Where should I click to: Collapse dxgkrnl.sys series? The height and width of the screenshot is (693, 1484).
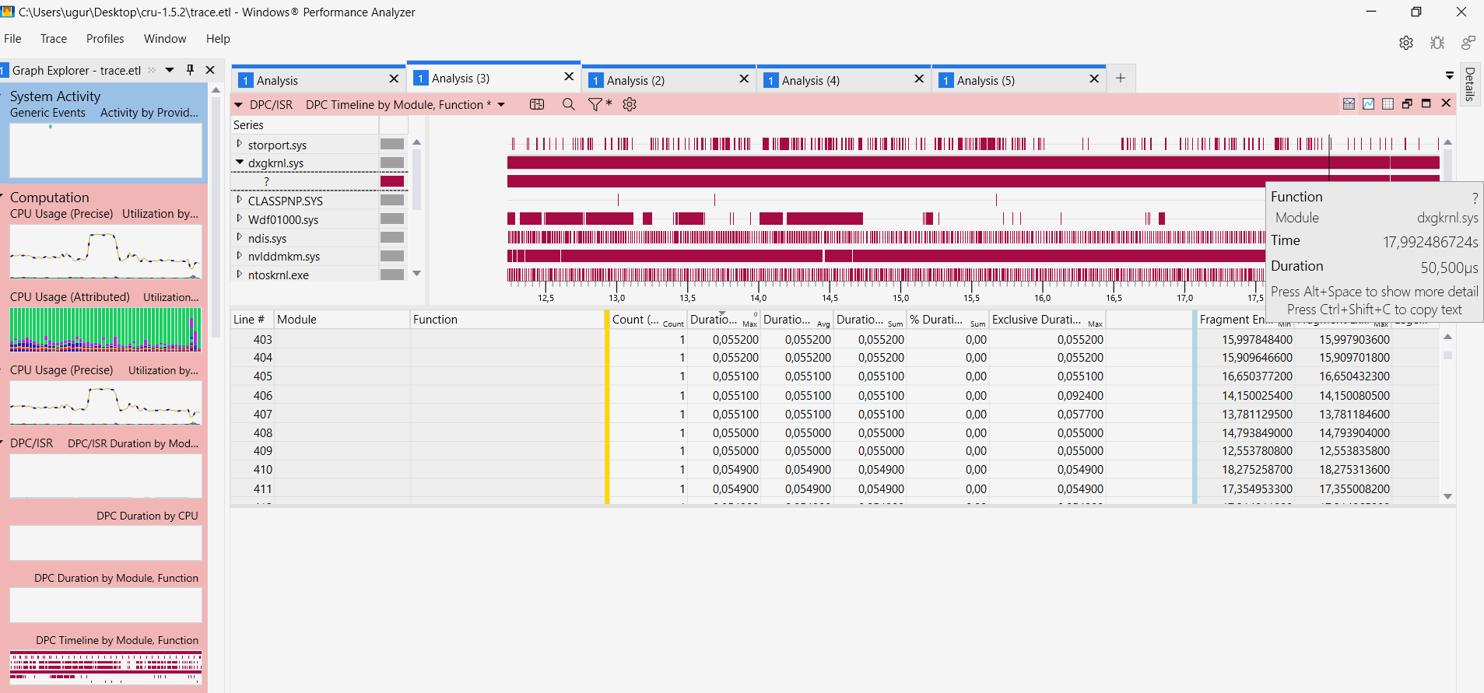click(239, 163)
